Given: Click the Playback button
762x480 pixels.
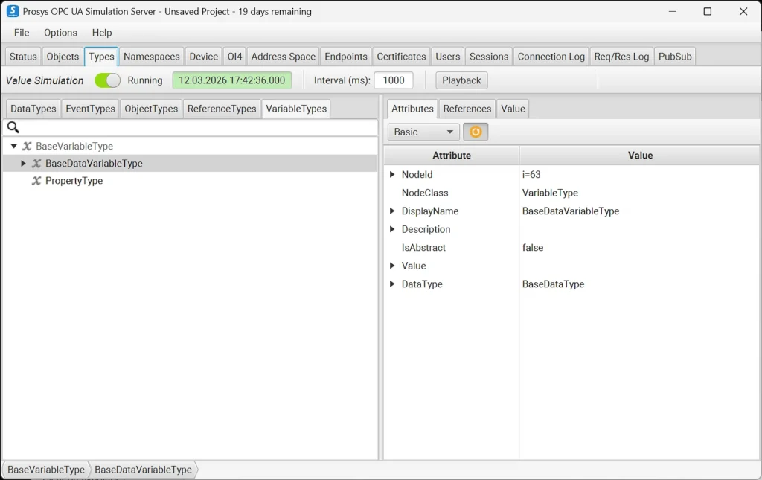Looking at the screenshot, I should tap(461, 80).
